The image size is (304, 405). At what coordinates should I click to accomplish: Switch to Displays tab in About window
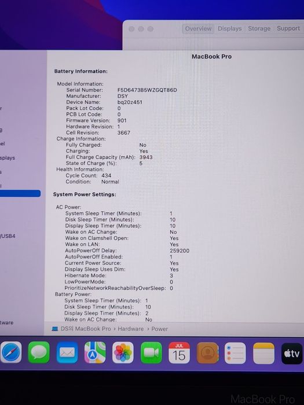pyautogui.click(x=229, y=28)
